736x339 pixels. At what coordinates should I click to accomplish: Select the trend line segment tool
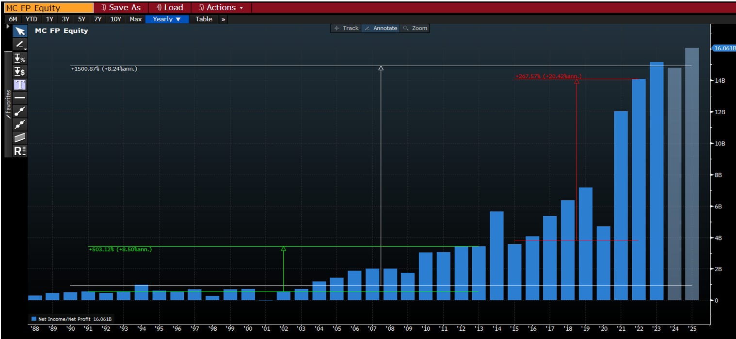(20, 111)
